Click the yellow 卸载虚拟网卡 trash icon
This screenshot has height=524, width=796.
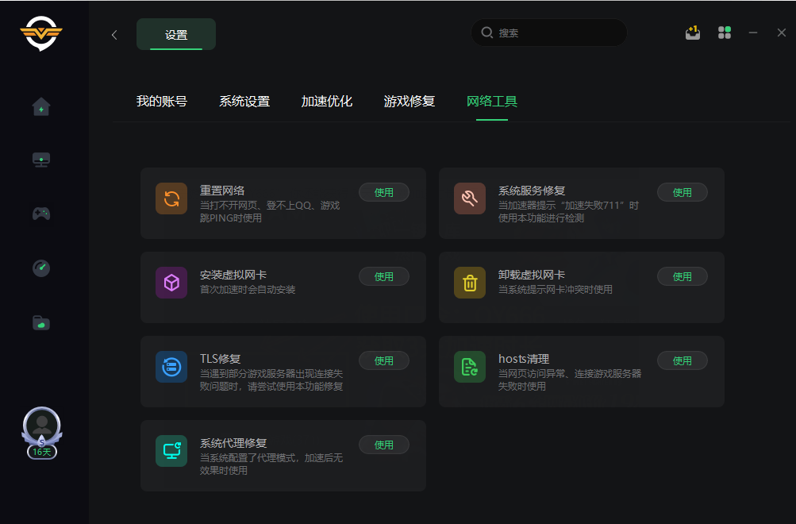pos(470,283)
